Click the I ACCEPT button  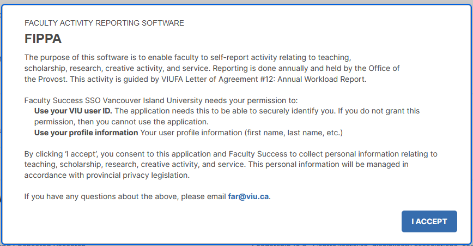429,221
